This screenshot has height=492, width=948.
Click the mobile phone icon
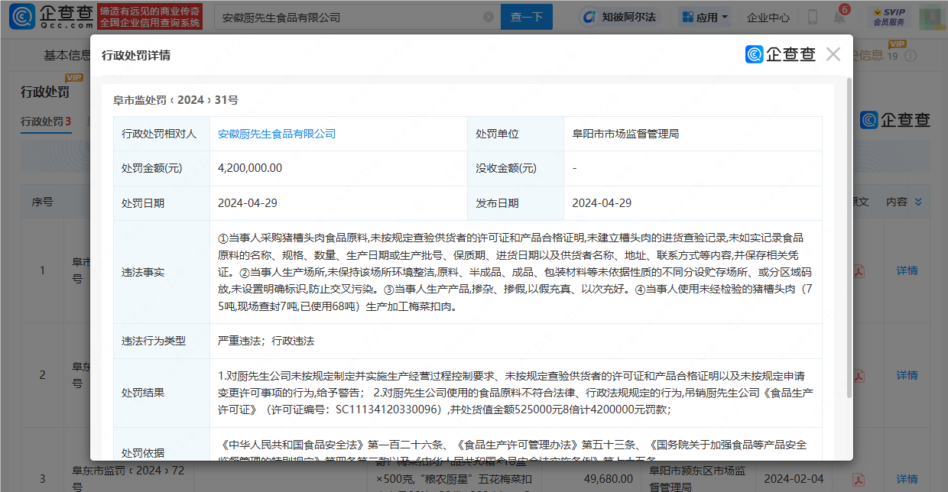(x=812, y=17)
